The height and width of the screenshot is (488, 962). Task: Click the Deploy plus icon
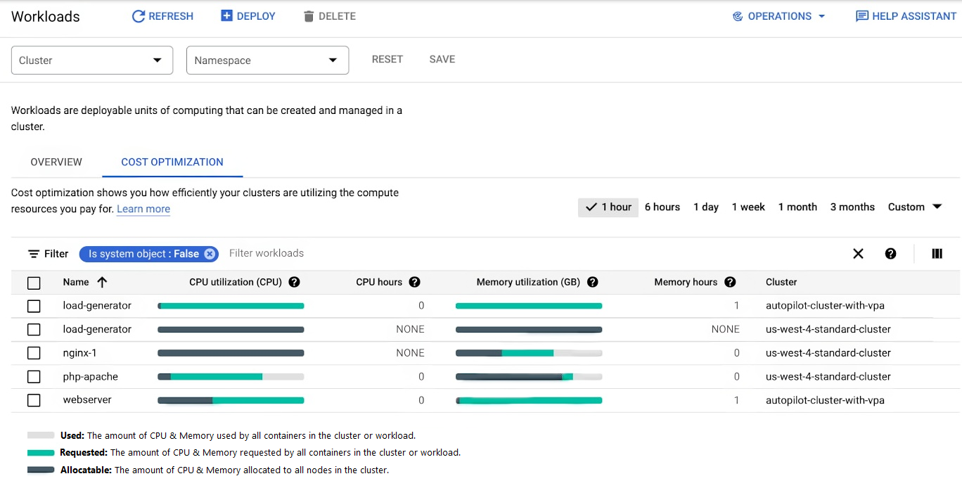pos(226,16)
